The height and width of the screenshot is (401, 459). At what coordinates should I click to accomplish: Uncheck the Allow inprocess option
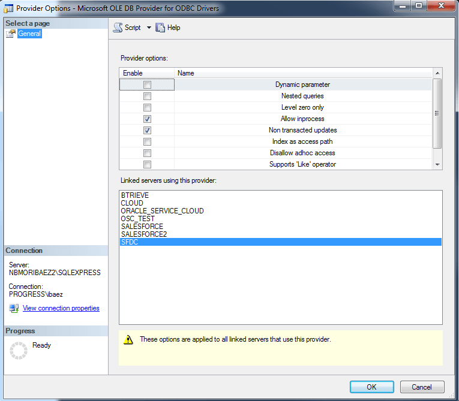click(x=147, y=119)
